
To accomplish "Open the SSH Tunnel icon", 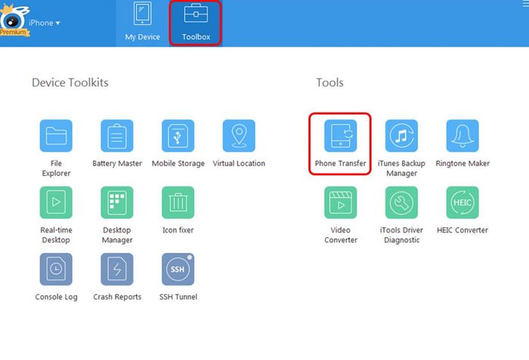I will (x=178, y=269).
